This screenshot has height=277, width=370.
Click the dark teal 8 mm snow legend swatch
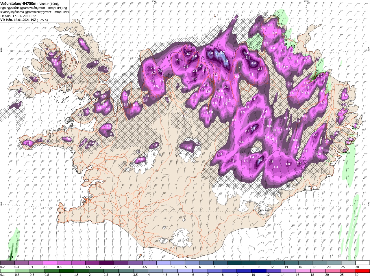234,263
